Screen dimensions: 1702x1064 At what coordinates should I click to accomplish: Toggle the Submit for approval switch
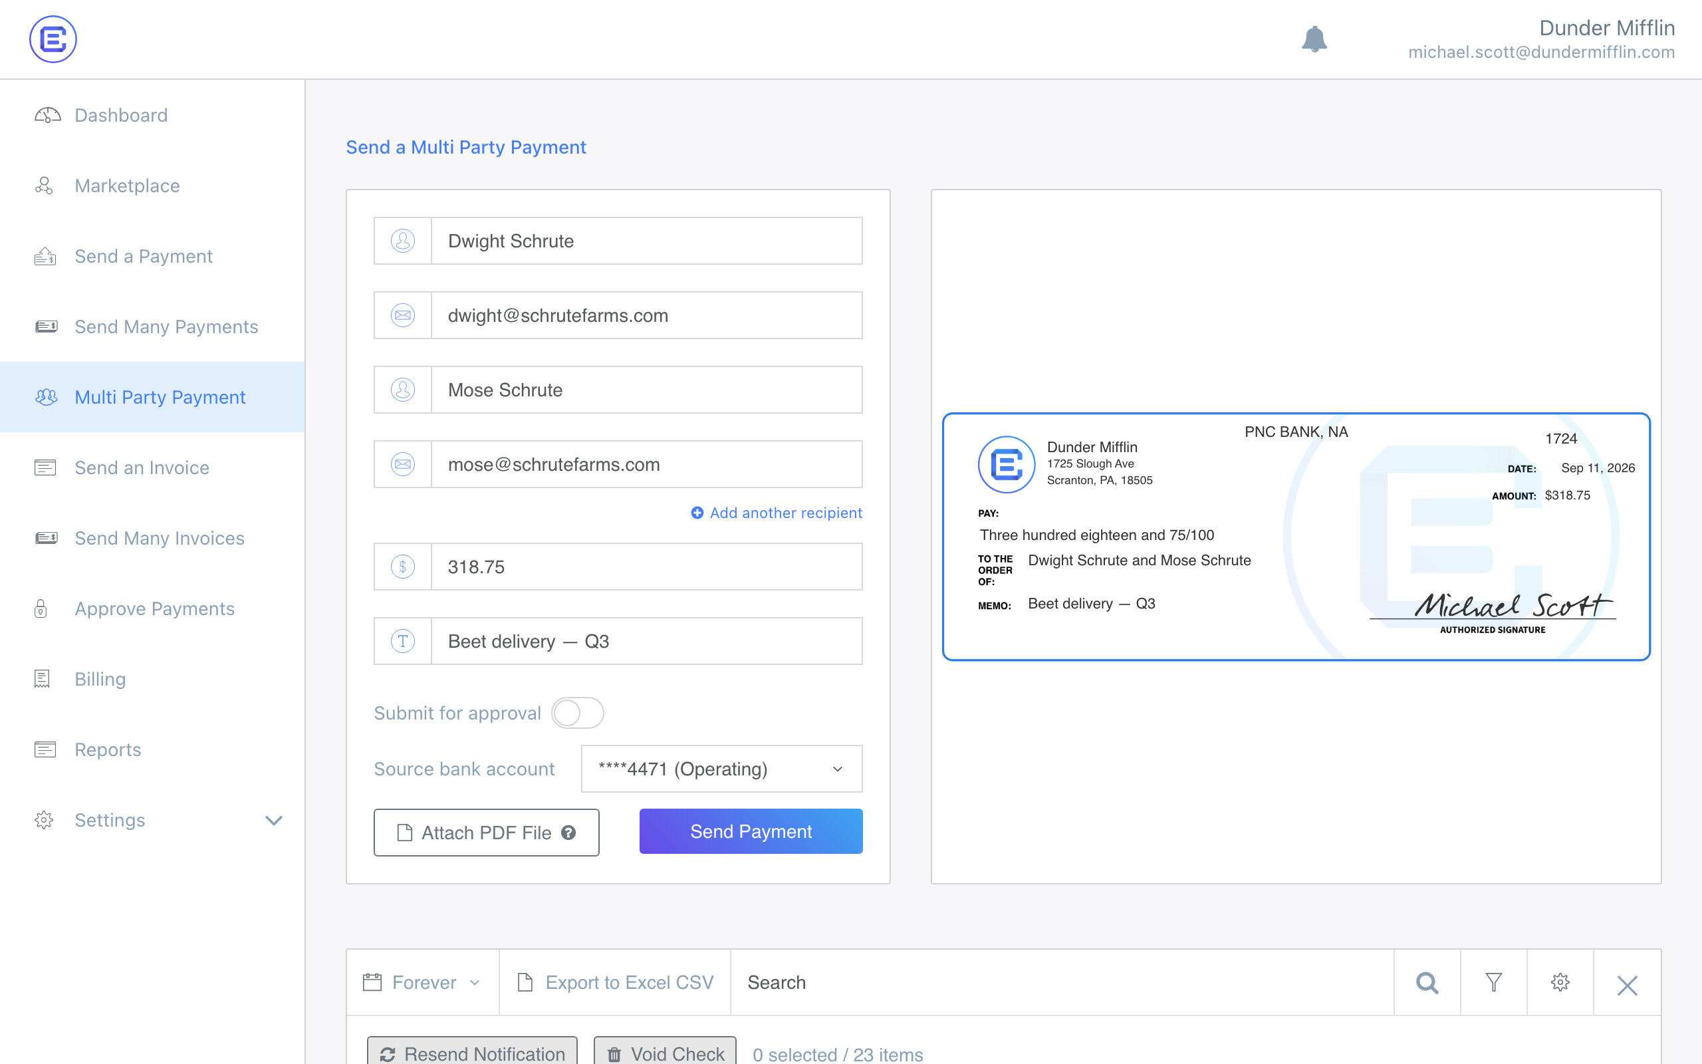click(x=577, y=713)
